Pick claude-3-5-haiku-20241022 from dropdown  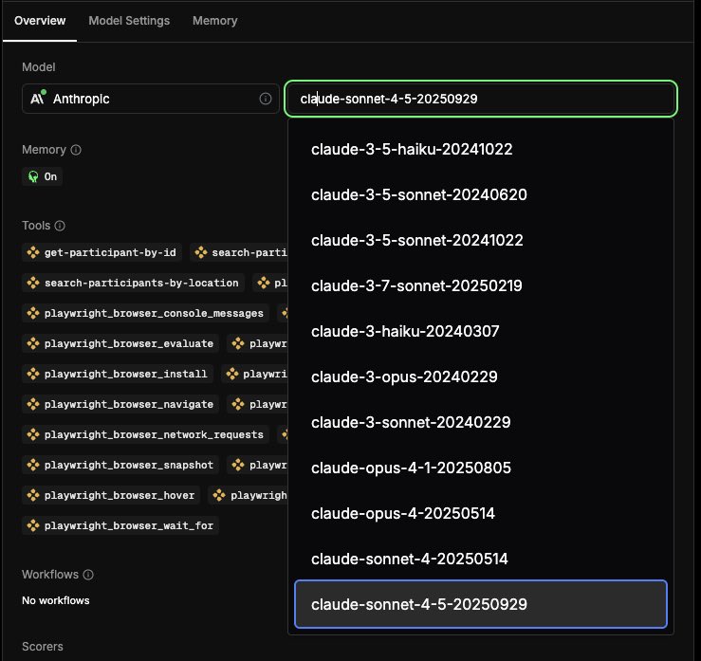pos(412,149)
